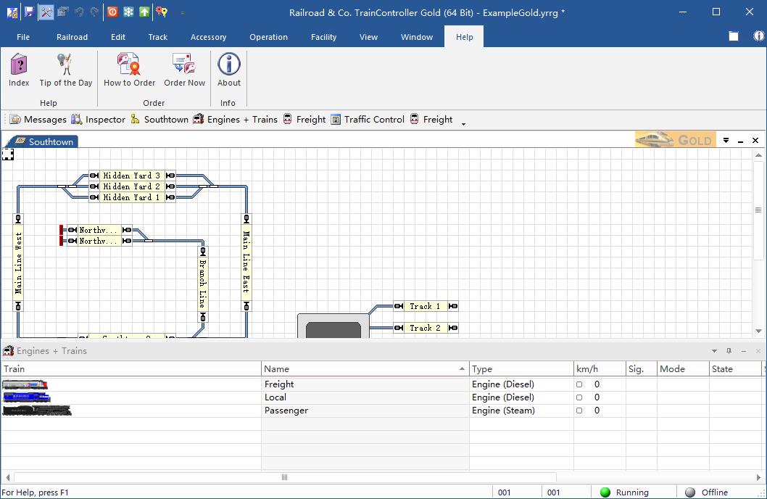Click the green Running status indicator
The image size is (767, 499).
coord(605,492)
